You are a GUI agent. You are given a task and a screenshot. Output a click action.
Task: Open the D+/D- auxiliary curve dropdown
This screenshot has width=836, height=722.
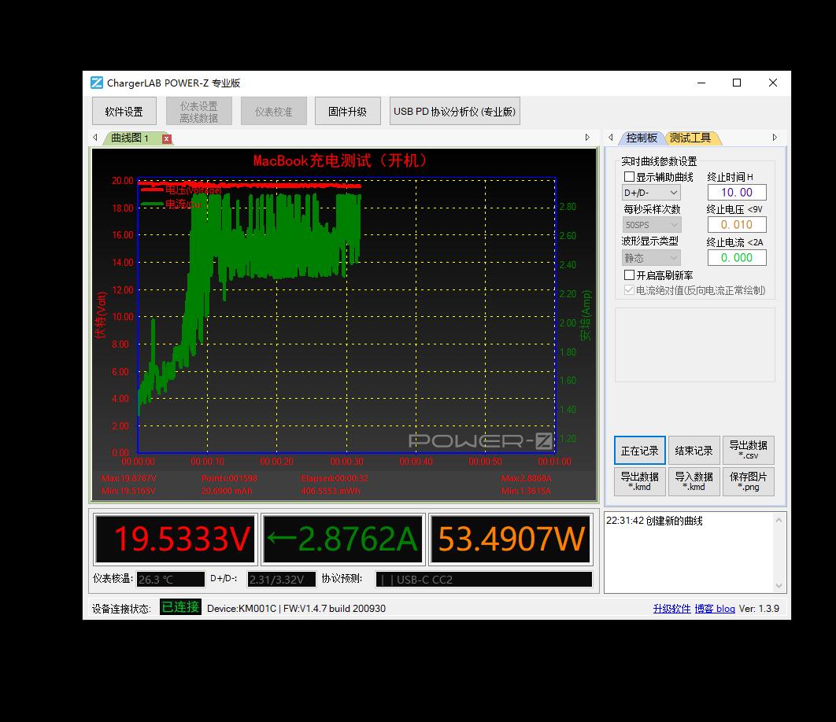pyautogui.click(x=651, y=193)
